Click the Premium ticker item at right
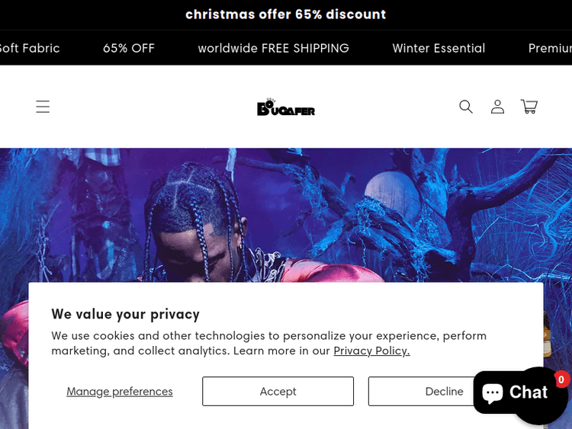 pyautogui.click(x=550, y=48)
